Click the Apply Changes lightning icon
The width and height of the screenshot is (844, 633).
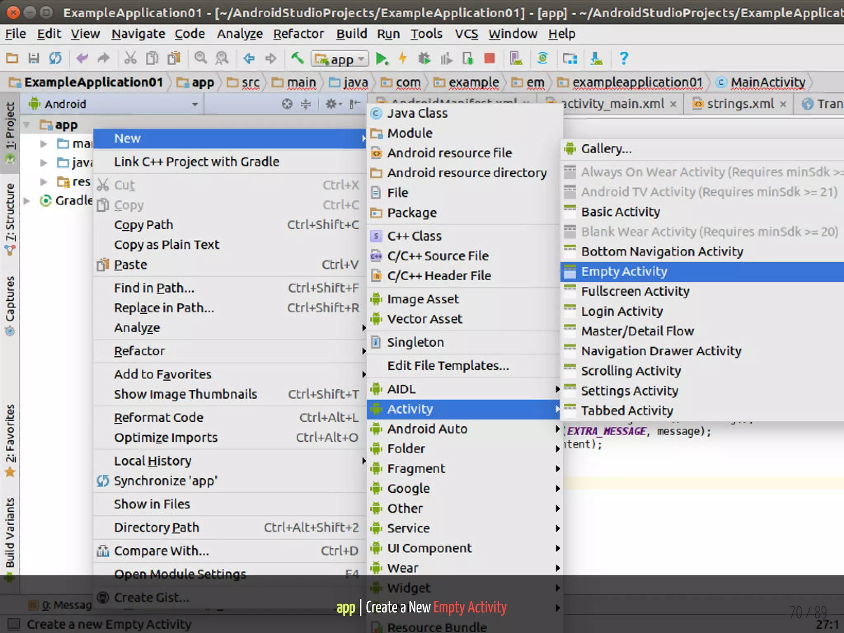403,58
